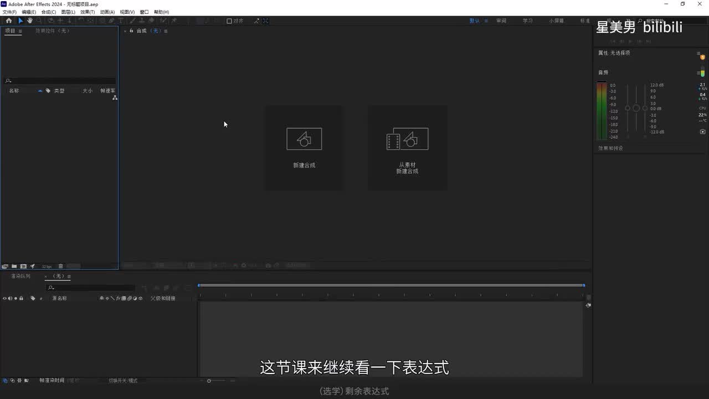Select the Zoom magnifier tool
Image resolution: width=709 pixels, height=399 pixels.
pos(39,21)
